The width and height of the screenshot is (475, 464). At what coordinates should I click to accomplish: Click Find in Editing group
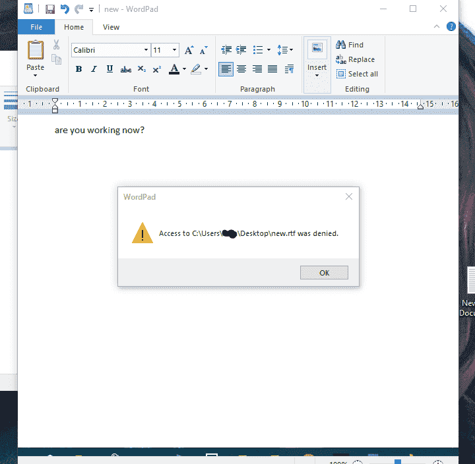coord(350,45)
